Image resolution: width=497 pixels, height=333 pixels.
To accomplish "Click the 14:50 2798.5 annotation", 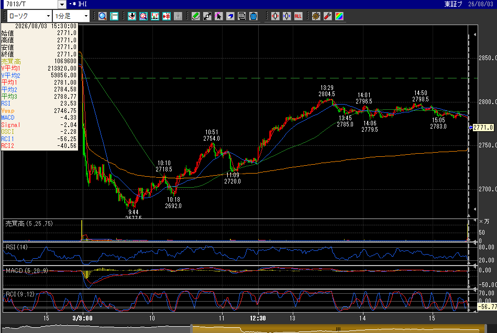I will [x=421, y=96].
